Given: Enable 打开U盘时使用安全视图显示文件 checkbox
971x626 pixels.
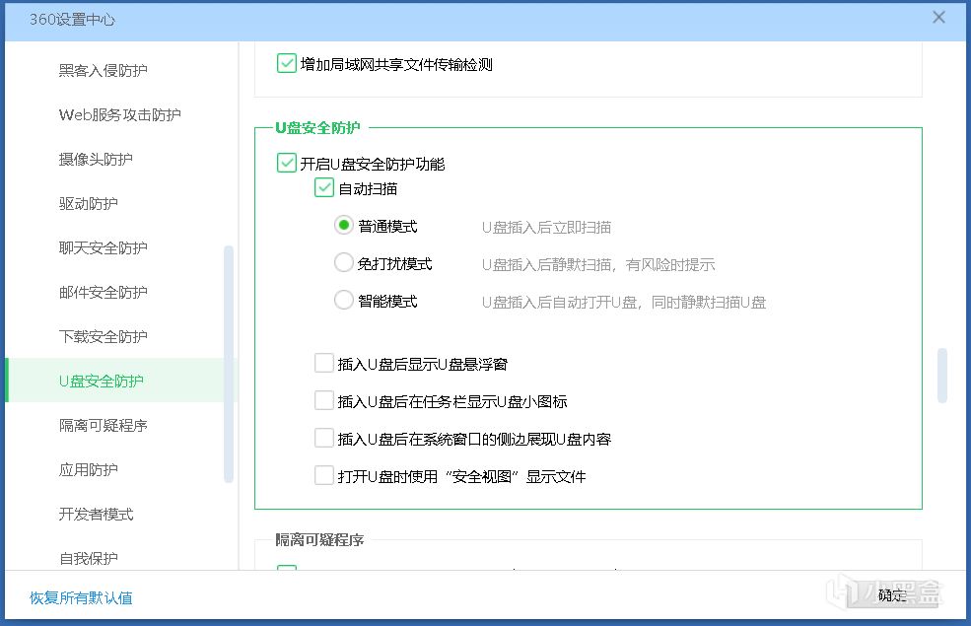Looking at the screenshot, I should tap(324, 475).
